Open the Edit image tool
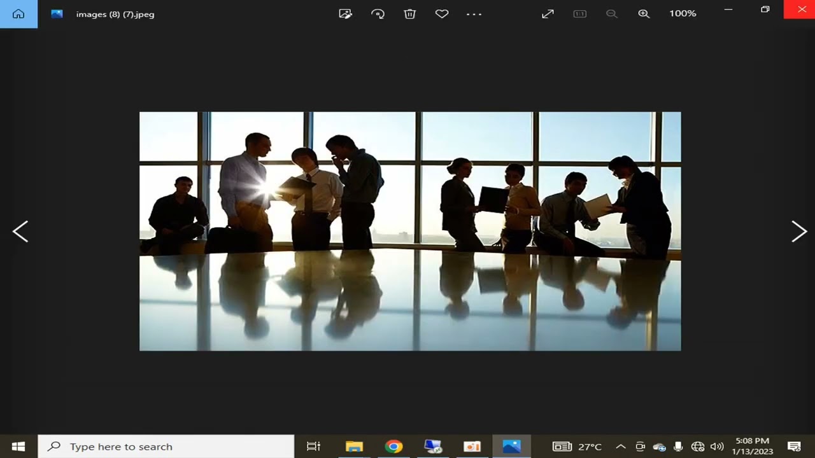This screenshot has width=815, height=458. tap(346, 13)
